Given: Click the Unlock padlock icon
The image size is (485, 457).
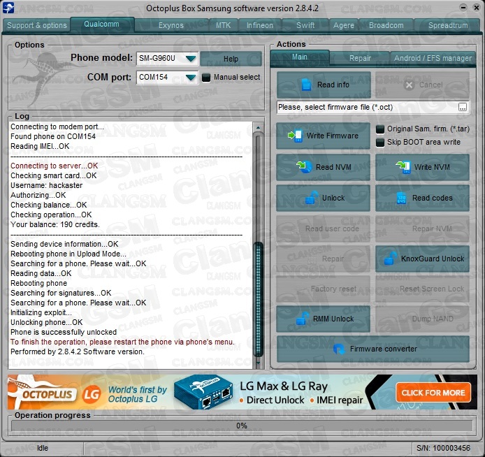Looking at the screenshot, I should pyautogui.click(x=311, y=198).
